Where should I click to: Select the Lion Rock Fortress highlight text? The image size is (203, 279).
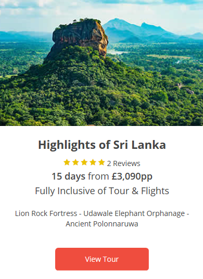click(46, 213)
